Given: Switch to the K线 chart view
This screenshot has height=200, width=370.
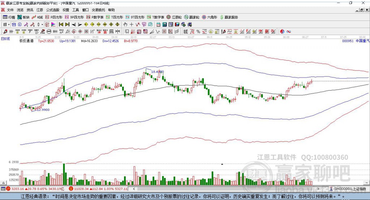Looking at the screenshot, I should pyautogui.click(x=37, y=17).
